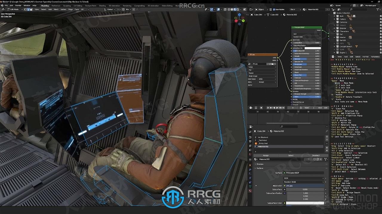Click the timeline editor type icon
The image size is (382, 214).
coord(251,108)
